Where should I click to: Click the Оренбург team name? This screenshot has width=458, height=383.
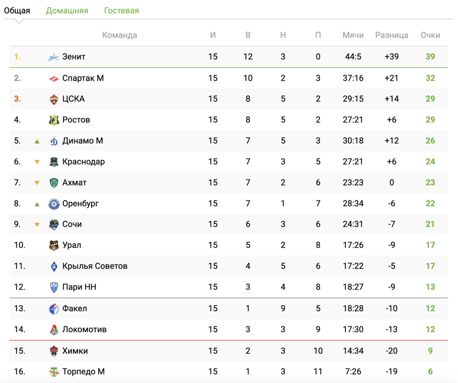point(81,203)
